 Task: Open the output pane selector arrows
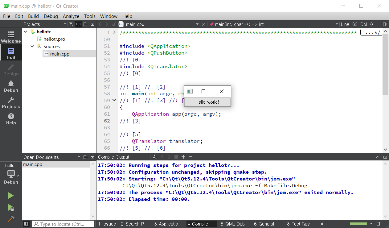pos(322,224)
